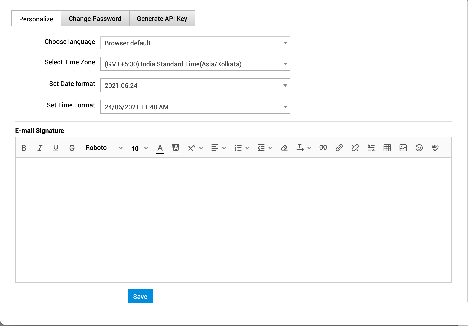Toggle bold formatting in signature editor

tap(24, 148)
